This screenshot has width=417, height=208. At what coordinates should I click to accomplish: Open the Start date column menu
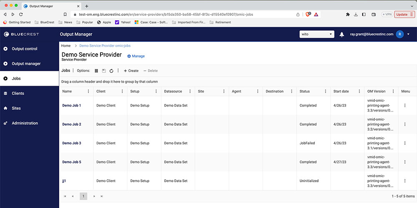(359, 91)
